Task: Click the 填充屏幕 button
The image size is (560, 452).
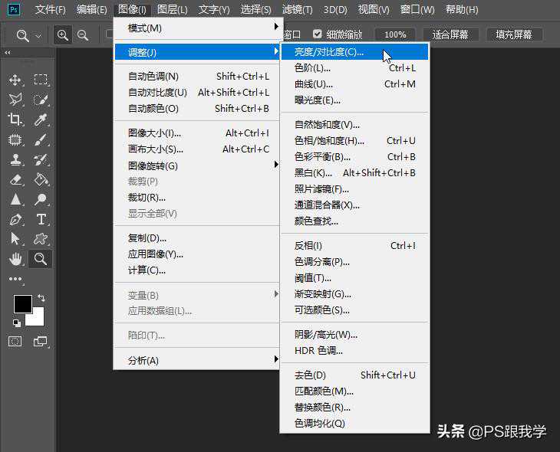Action: coord(514,34)
